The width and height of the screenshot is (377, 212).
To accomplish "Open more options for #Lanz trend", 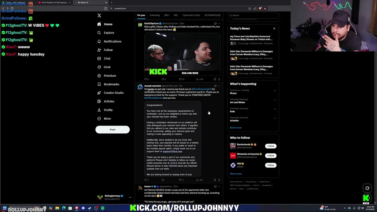I will point(275,91).
